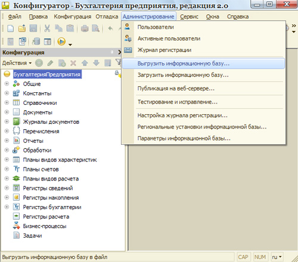The width and height of the screenshot is (298, 262).
Task: Select Загрузить информационную базу
Action: click(x=204, y=75)
